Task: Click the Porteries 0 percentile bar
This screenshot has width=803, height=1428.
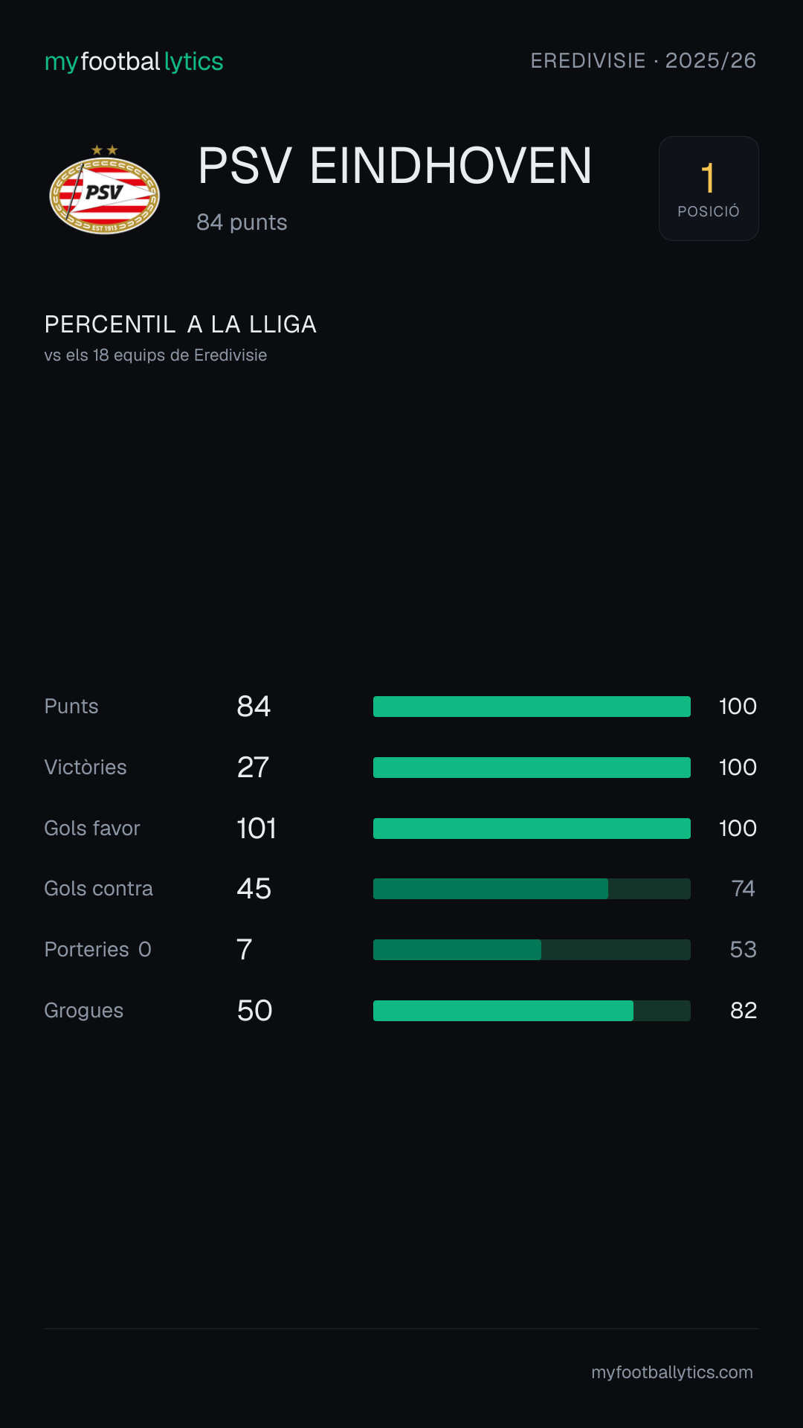Action: (532, 950)
